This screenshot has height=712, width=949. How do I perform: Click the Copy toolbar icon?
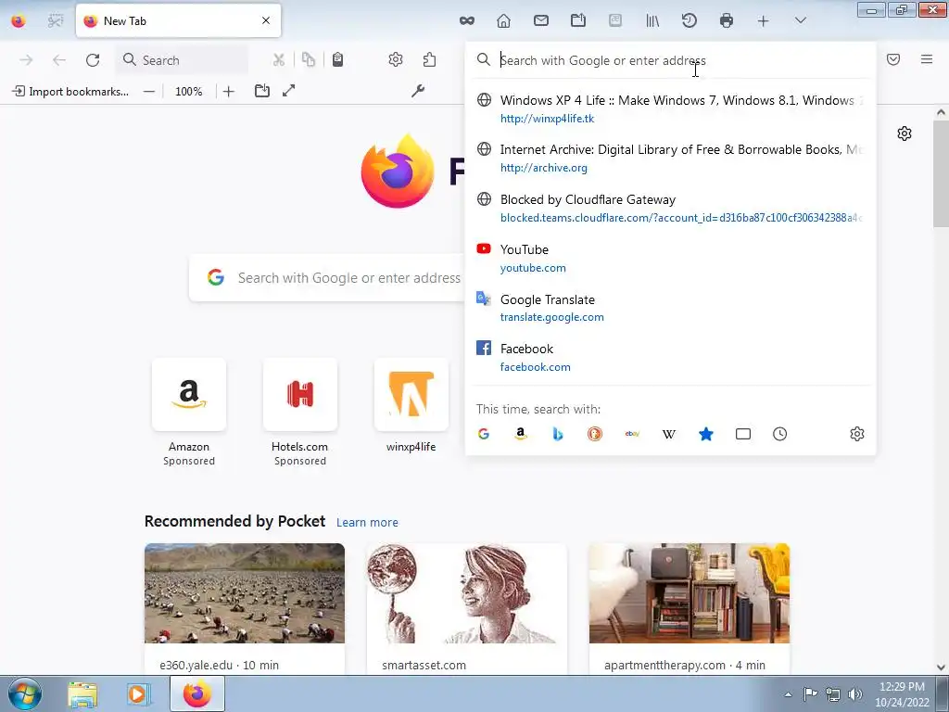[x=309, y=59]
